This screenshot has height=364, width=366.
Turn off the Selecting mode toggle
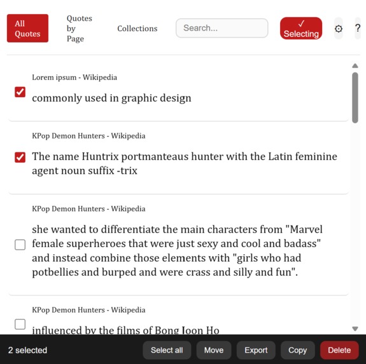301,28
